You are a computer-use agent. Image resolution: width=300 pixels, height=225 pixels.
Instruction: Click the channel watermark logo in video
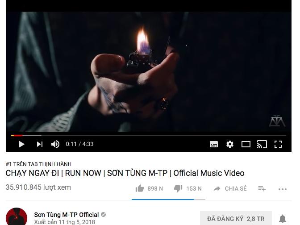[277, 121]
